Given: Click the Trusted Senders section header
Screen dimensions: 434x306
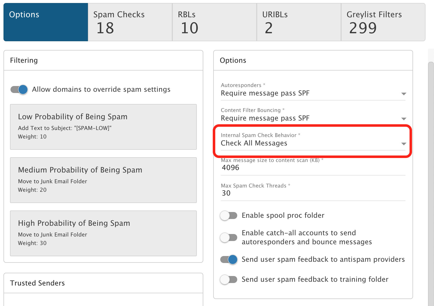Looking at the screenshot, I should pos(103,283).
